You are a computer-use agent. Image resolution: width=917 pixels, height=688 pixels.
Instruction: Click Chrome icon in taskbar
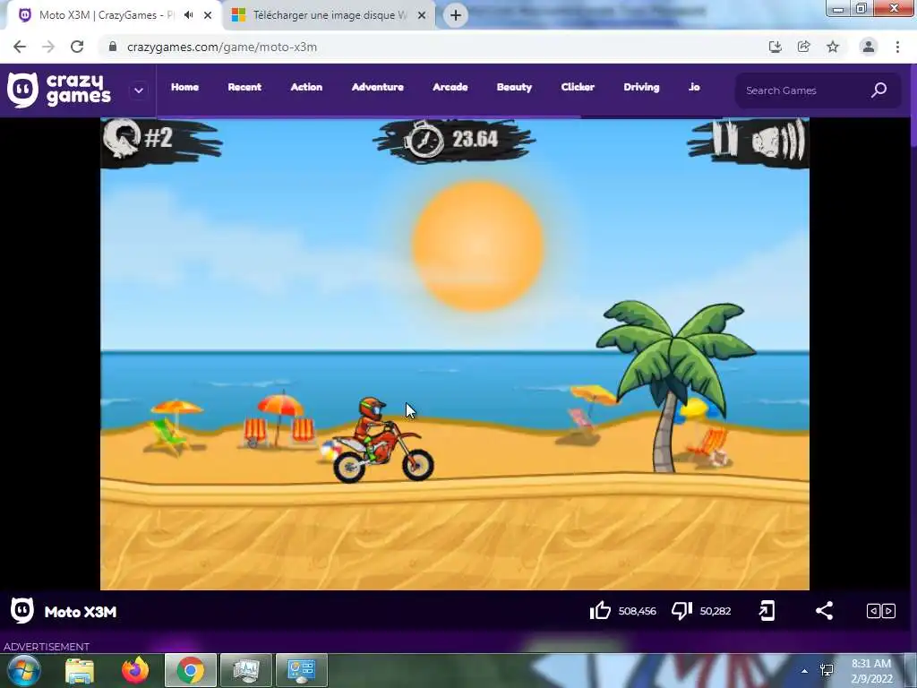coord(191,670)
